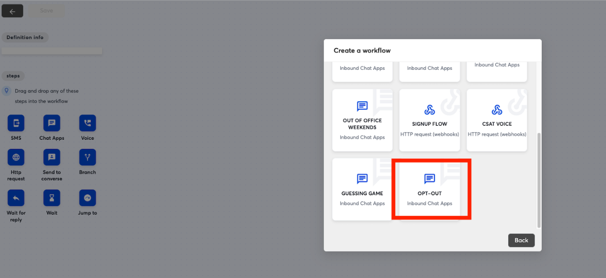Click the Send to converse icon
This screenshot has width=606, height=278.
pyautogui.click(x=52, y=157)
